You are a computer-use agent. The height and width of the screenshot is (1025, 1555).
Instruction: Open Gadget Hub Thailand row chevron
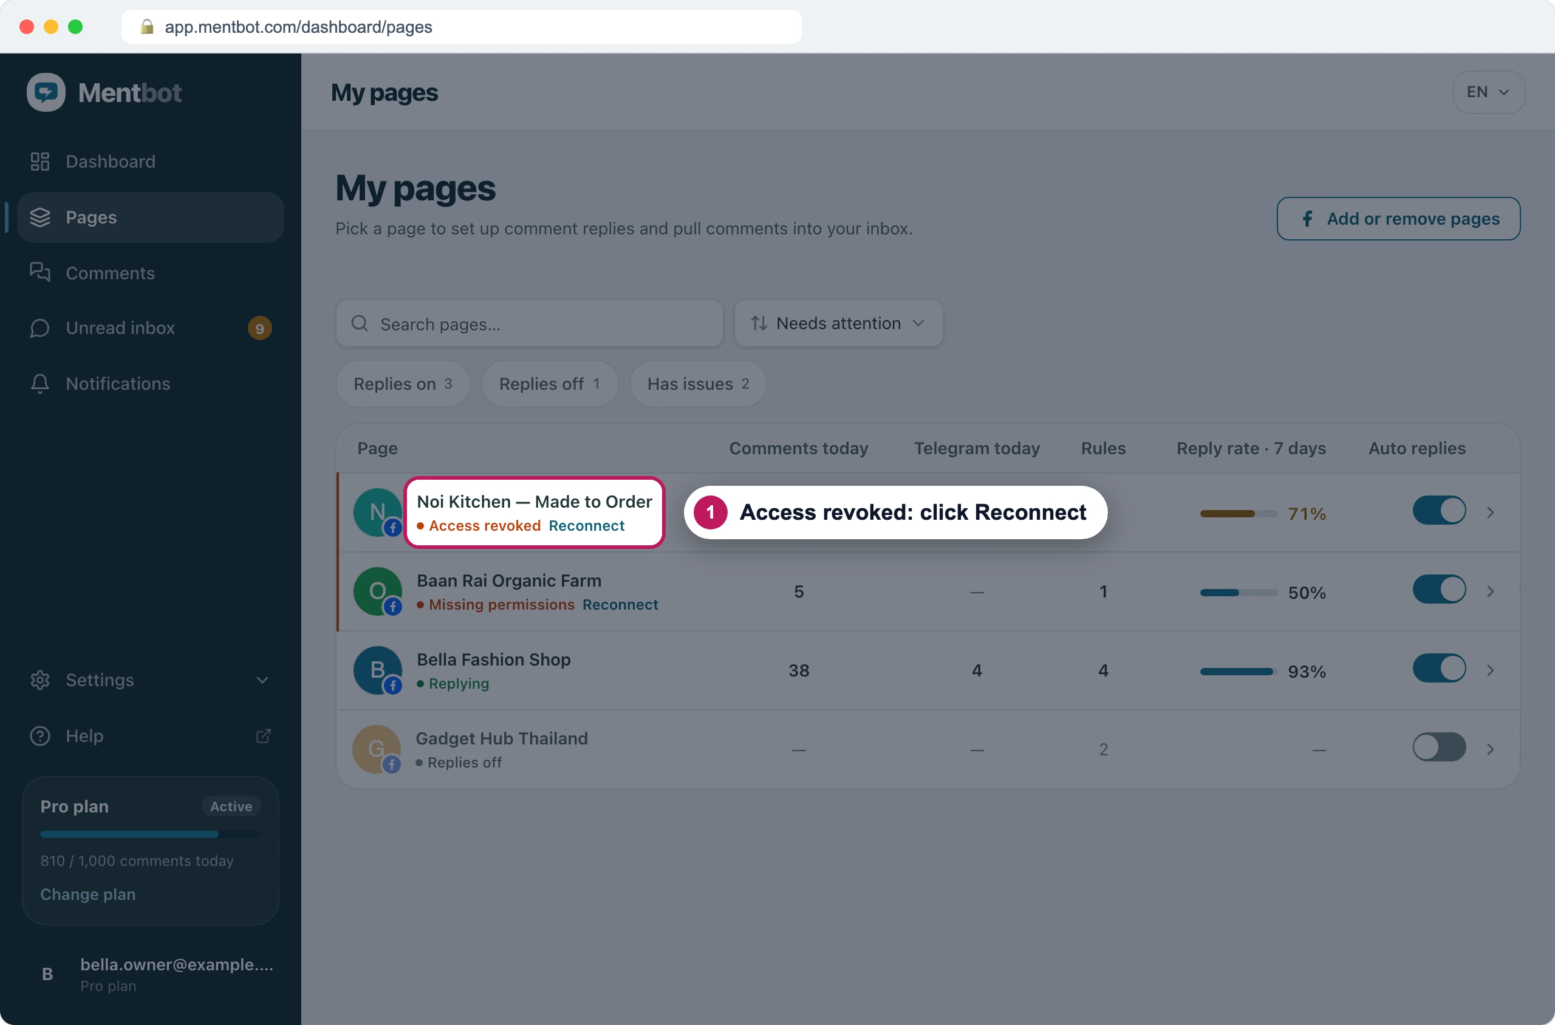(x=1489, y=749)
